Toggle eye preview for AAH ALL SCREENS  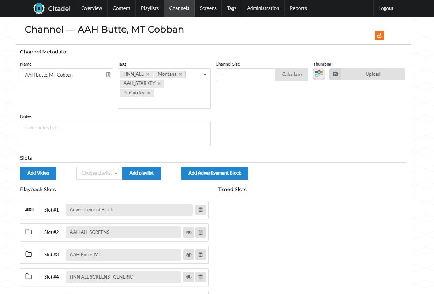[188, 232]
